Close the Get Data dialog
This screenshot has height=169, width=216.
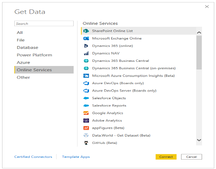[207, 6]
